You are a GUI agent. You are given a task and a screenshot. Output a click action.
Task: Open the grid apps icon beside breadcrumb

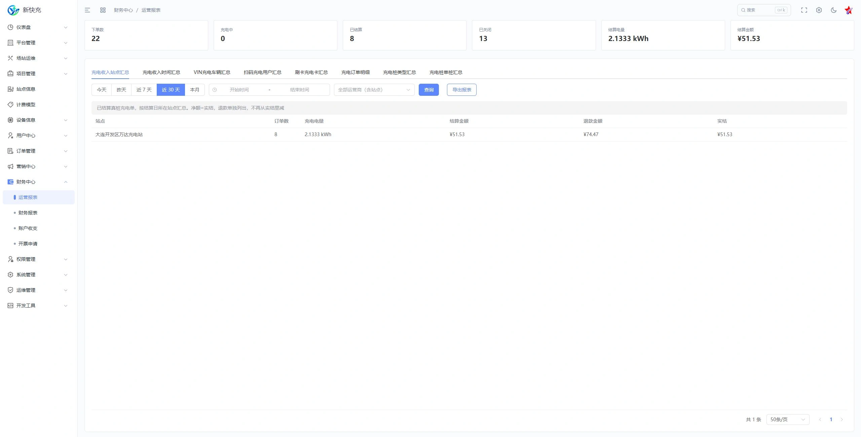(103, 10)
